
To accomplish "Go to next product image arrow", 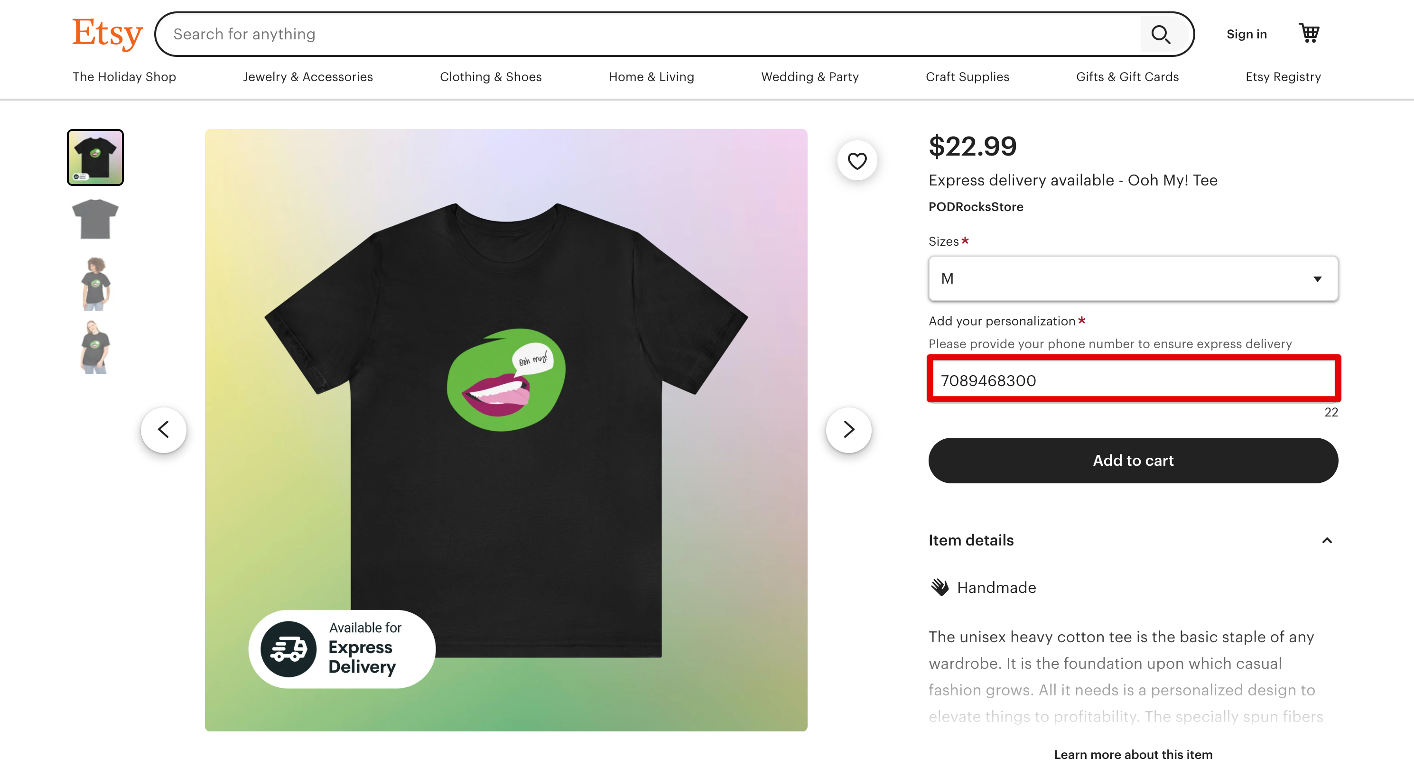I will coord(848,430).
